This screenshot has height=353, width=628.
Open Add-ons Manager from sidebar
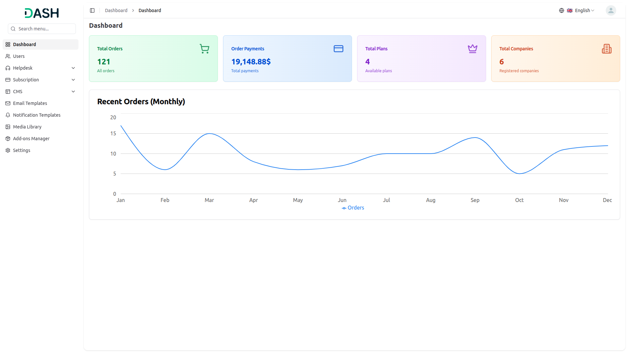tap(31, 139)
